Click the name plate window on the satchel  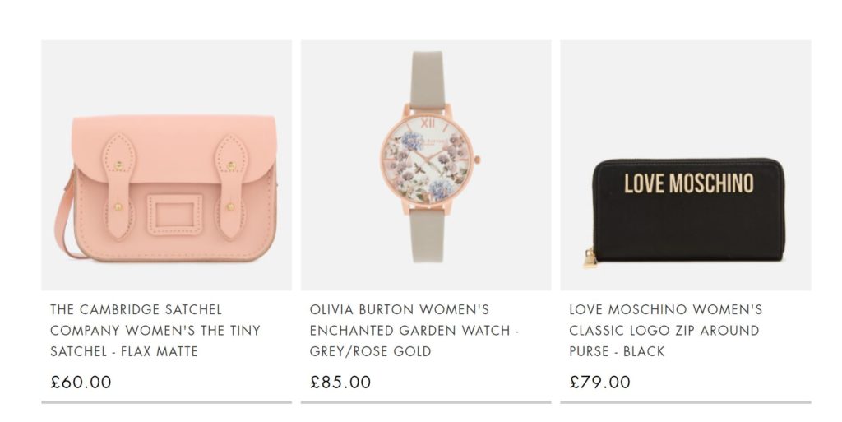click(x=174, y=215)
